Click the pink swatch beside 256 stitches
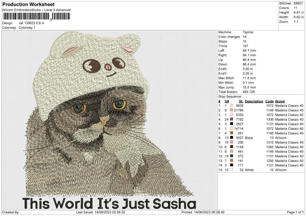306x216 pixels. (232, 142)
